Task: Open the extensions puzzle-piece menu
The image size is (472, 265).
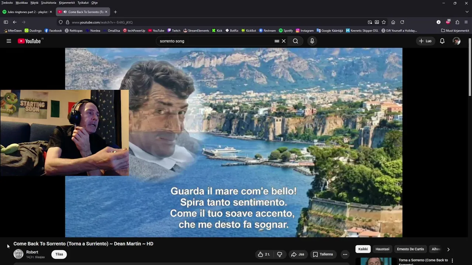Action: (457, 22)
